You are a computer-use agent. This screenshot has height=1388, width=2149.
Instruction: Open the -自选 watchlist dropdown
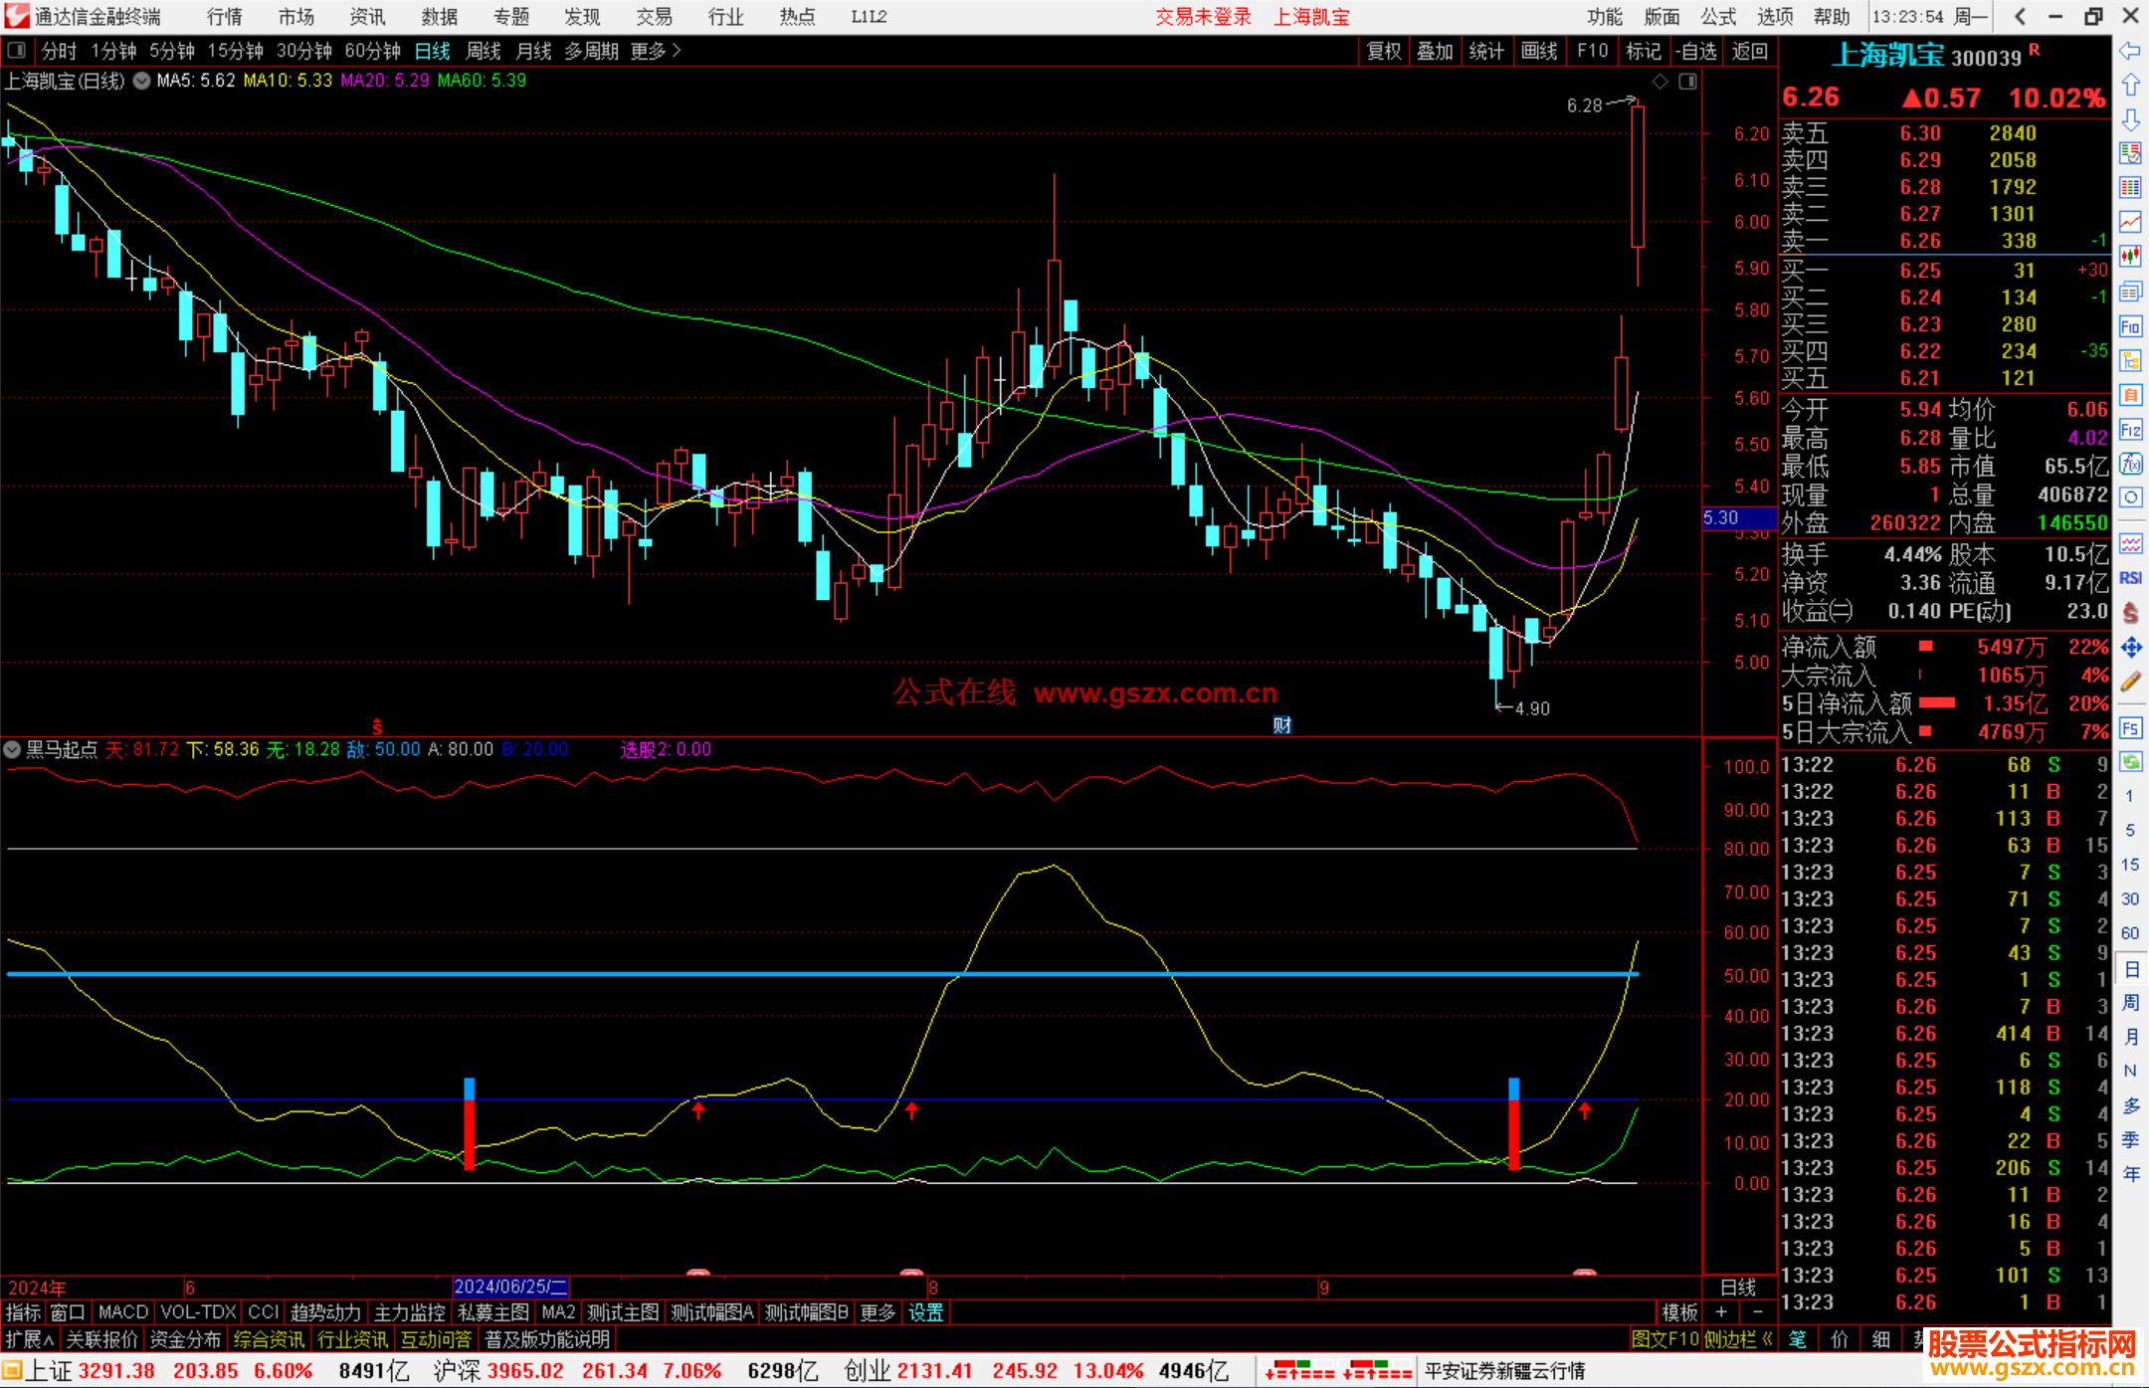[x=1695, y=51]
